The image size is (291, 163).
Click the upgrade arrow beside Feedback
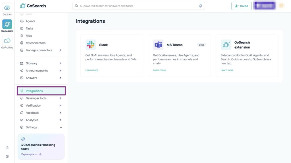[60, 113]
